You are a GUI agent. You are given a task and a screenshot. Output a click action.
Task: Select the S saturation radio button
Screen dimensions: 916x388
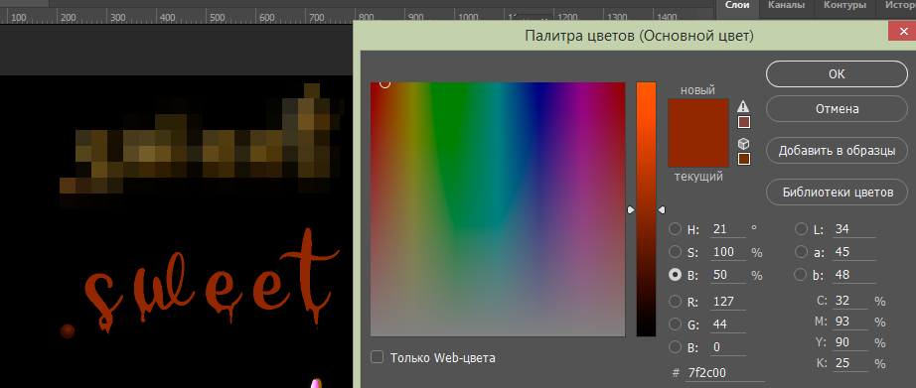(x=676, y=252)
